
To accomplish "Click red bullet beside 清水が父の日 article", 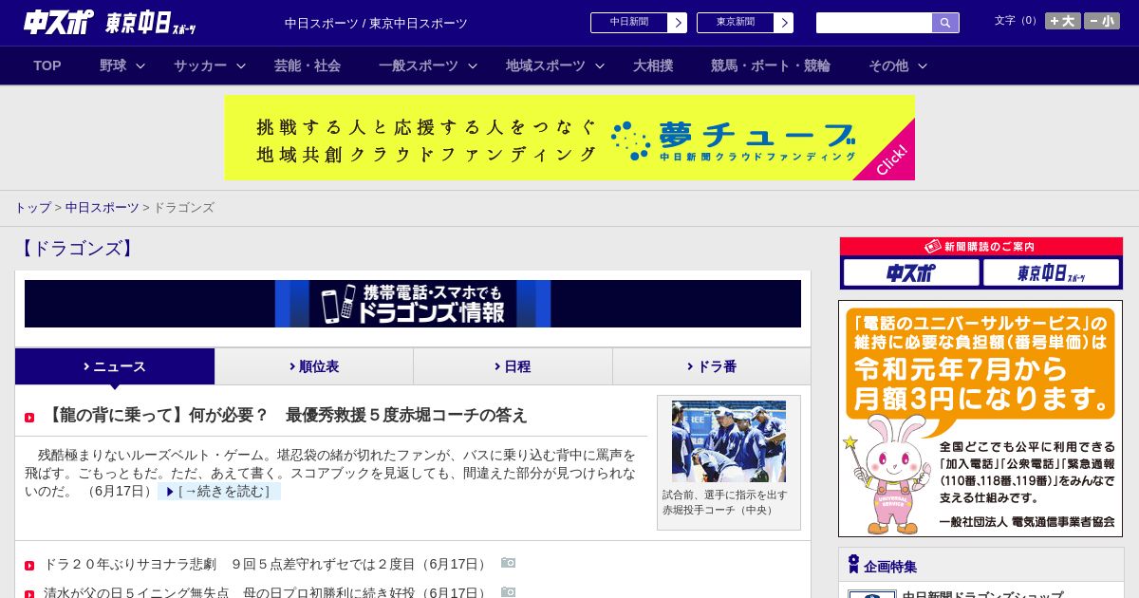I will pos(29,594).
